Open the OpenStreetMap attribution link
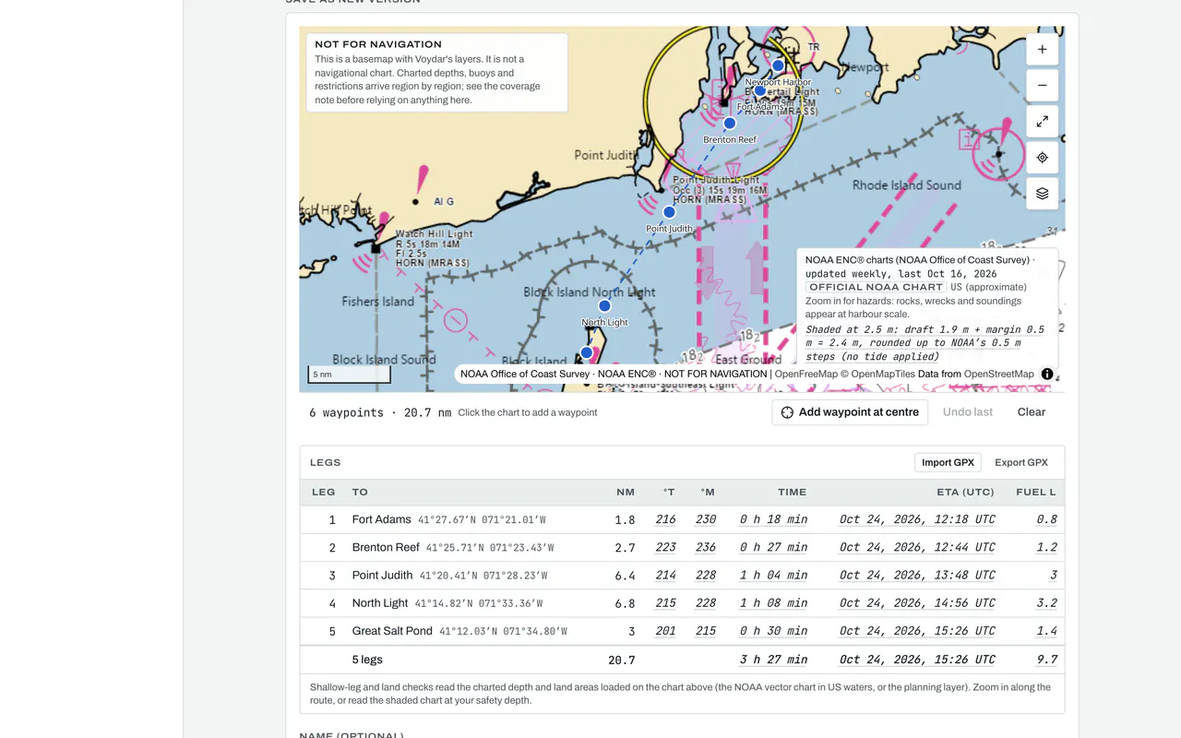Screen dimensions: 1181x738 pos(999,374)
